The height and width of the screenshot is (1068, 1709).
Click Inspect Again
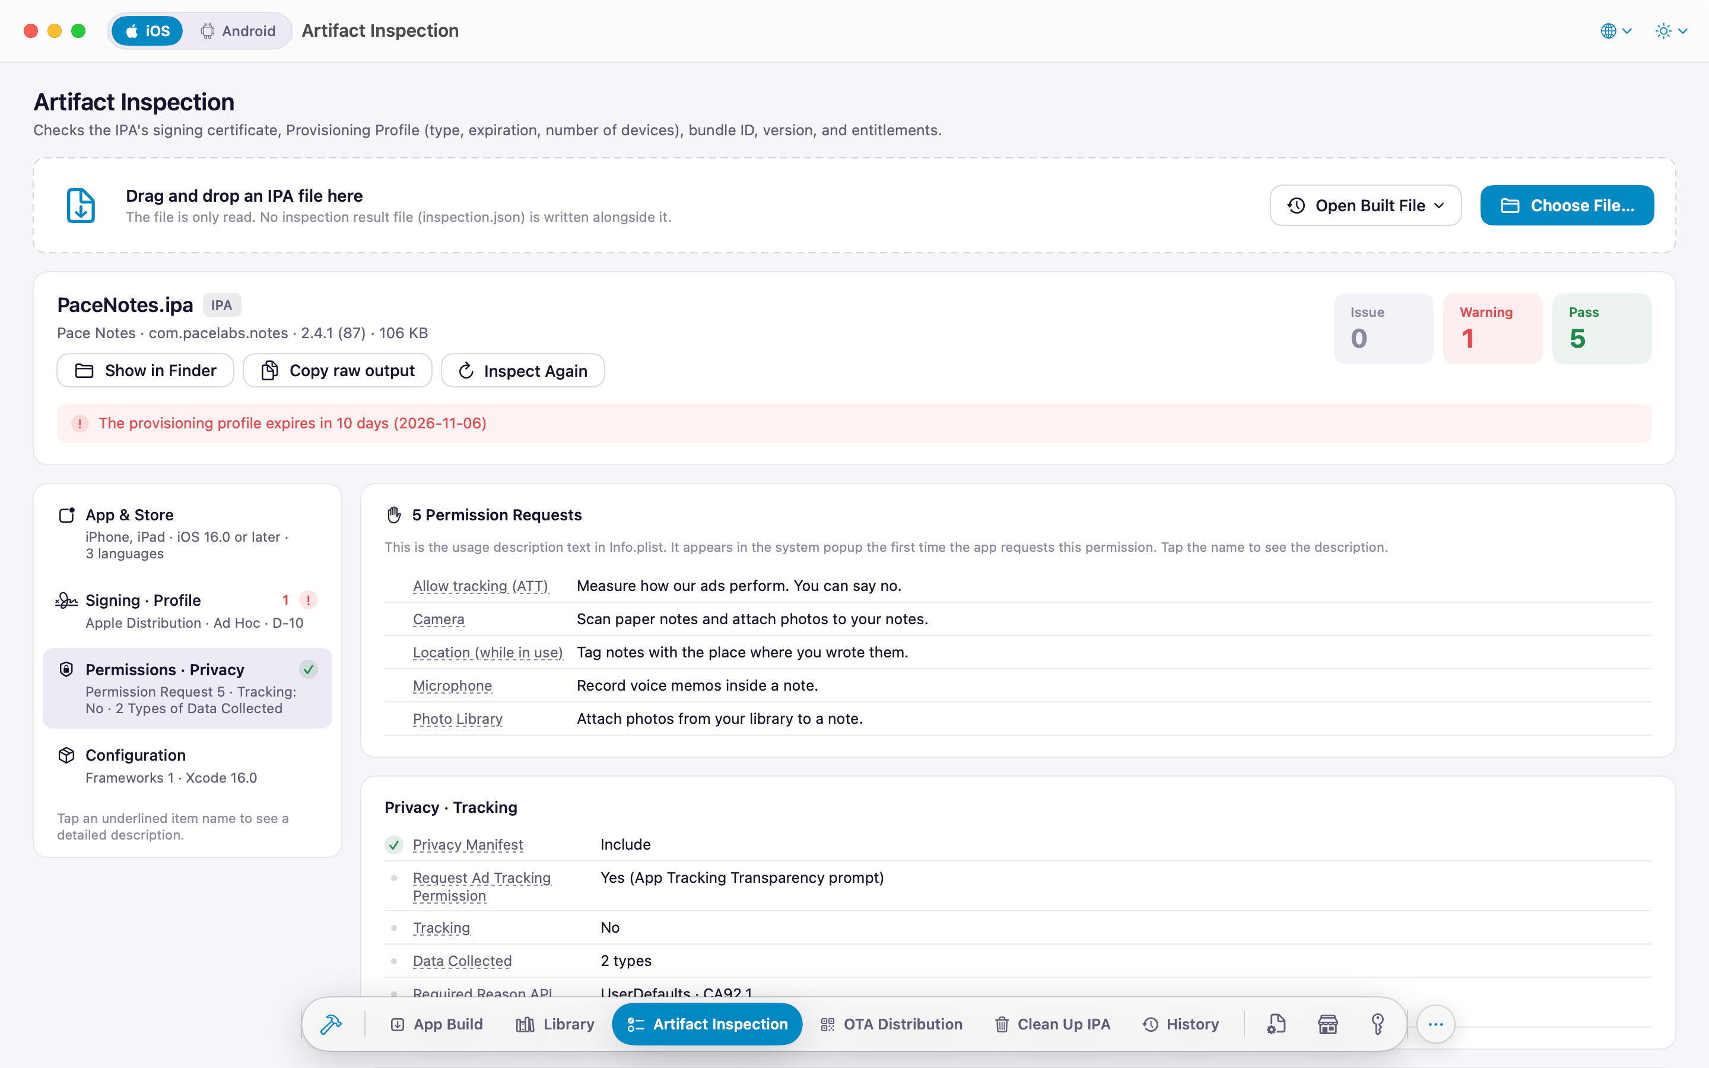click(x=523, y=370)
